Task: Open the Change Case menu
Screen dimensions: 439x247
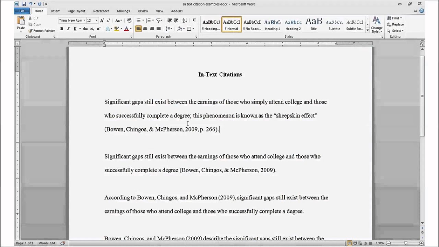Action: click(x=118, y=21)
